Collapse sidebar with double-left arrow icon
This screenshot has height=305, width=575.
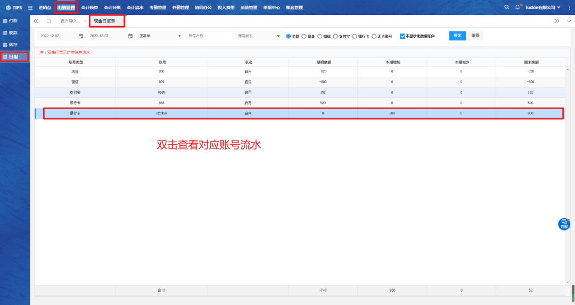click(36, 21)
